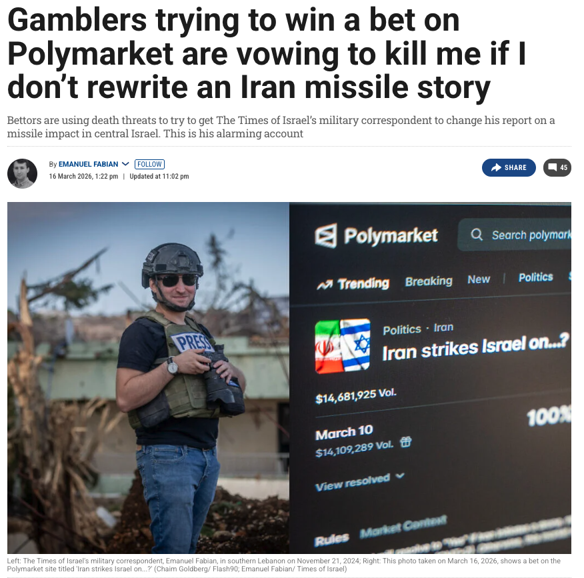This screenshot has width=584, height=578.
Task: Click the 'Iran strikes Israel on...?' title
Action: click(x=475, y=347)
